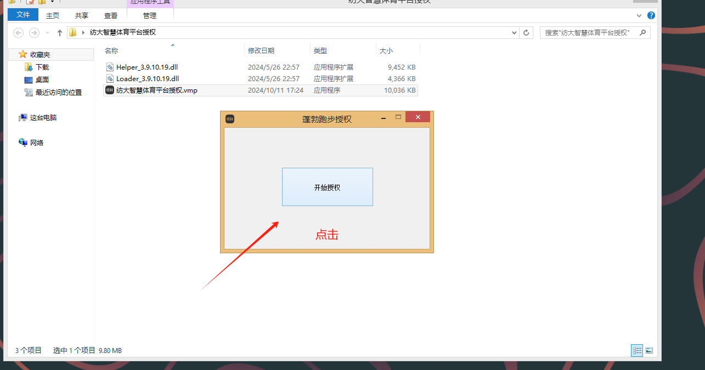The image size is (705, 370).
Task: Click the 这台电脑 computer icon
Action: [x=23, y=117]
